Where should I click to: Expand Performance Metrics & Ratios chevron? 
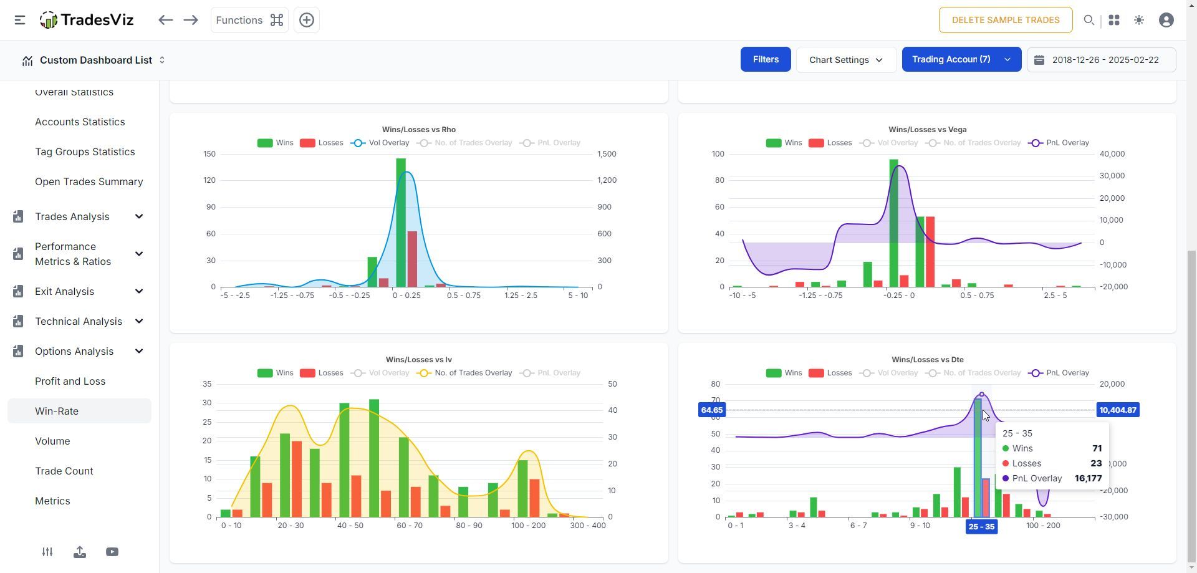[139, 254]
